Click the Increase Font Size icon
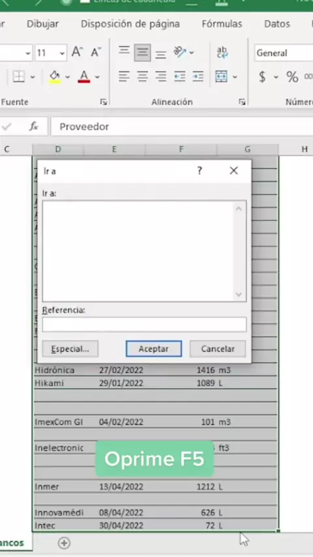This screenshot has width=313, height=557. pos(77,53)
